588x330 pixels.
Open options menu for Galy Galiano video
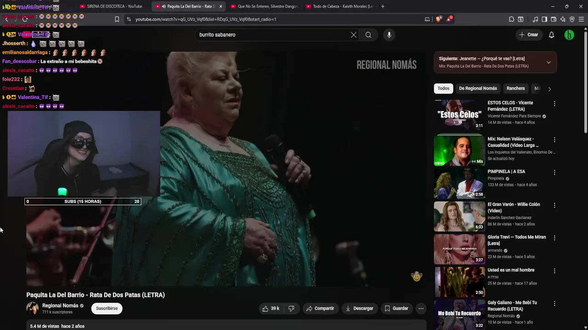pyautogui.click(x=554, y=303)
